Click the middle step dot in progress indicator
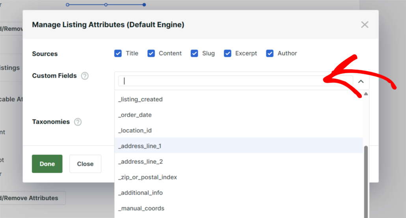Image resolution: width=406 pixels, height=218 pixels. pyautogui.click(x=106, y=5)
